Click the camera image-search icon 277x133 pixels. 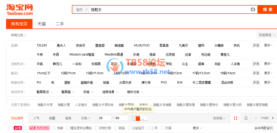(253, 10)
